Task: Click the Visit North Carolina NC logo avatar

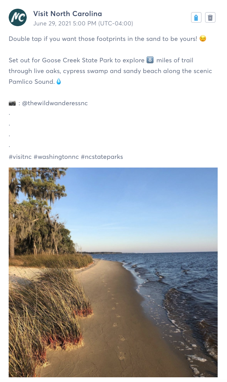Action: click(x=18, y=18)
